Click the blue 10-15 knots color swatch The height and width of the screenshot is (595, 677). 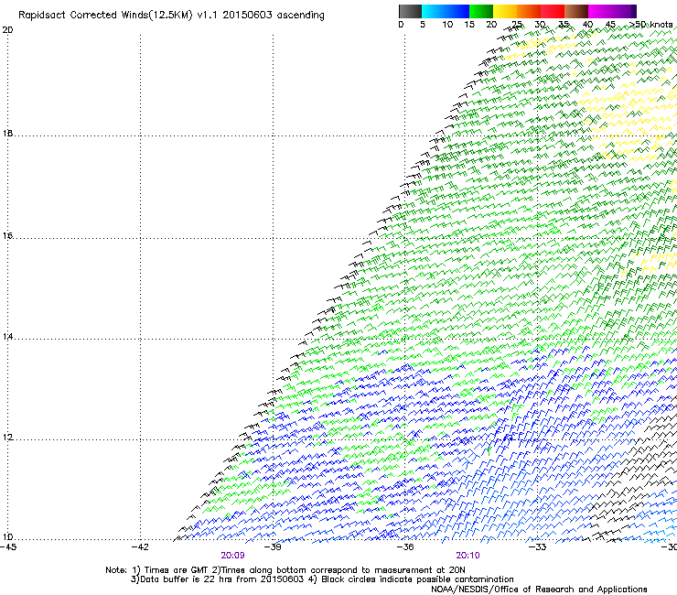[x=457, y=11]
